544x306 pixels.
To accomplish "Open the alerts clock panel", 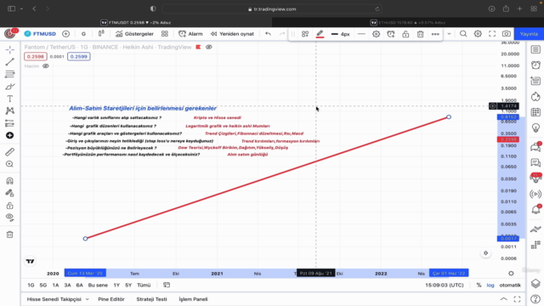I will 535,65.
